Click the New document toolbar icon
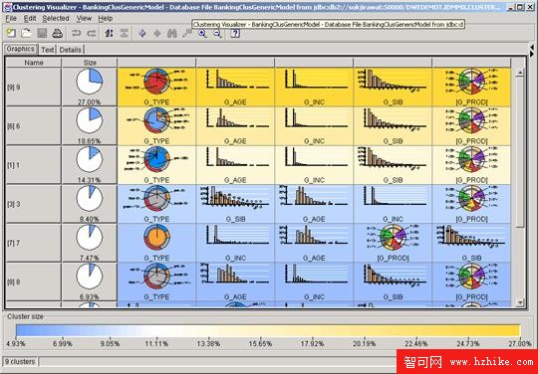This screenshot has height=374, width=538. pos(12,33)
